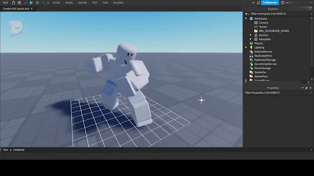
Task: Open the notifications bell icon
Action: pyautogui.click(x=258, y=3)
